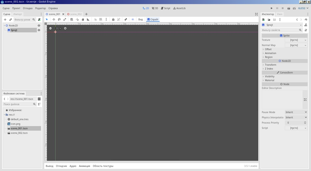Open the Pause Mode Inherit dropdown
This screenshot has height=171, width=311.
(296, 112)
